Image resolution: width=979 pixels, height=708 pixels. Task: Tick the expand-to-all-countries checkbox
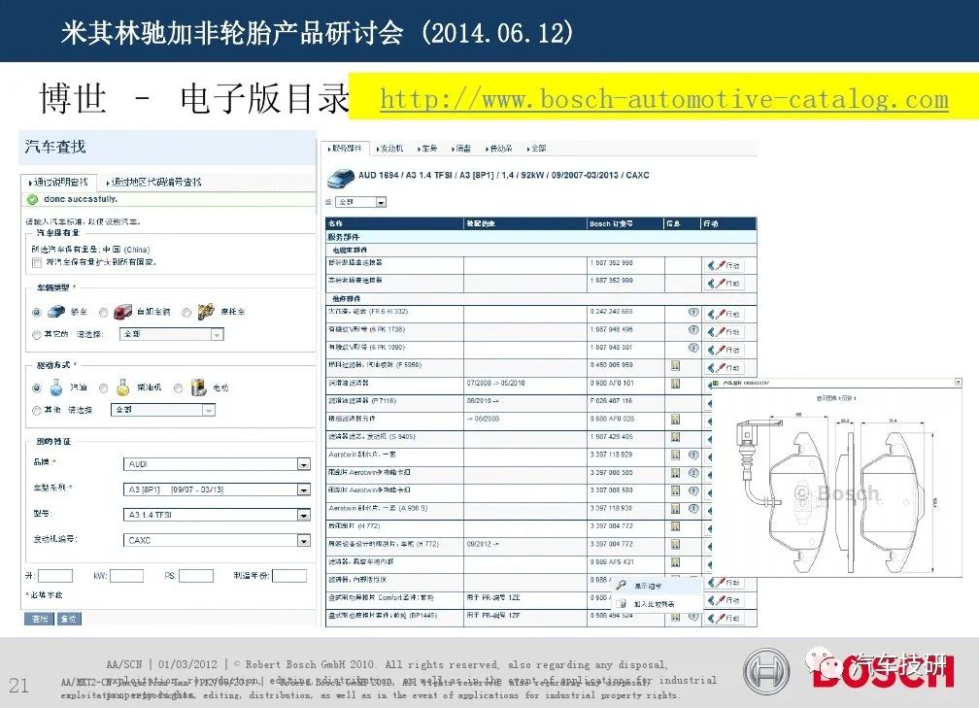(x=37, y=263)
